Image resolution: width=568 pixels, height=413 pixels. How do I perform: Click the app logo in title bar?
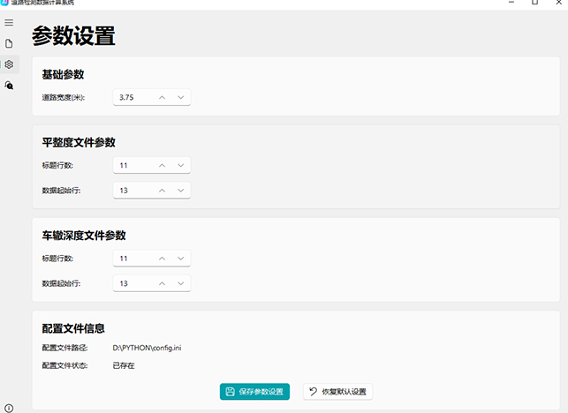coord(4,3)
